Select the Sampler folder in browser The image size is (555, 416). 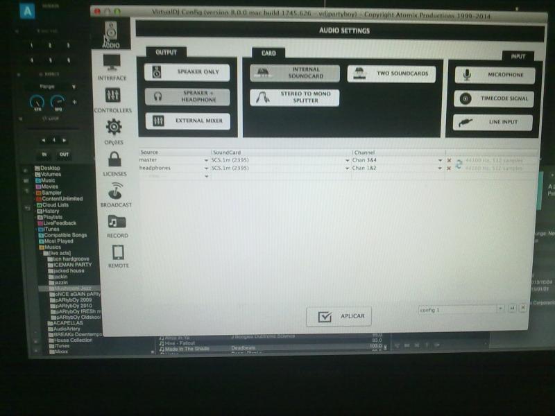49,193
